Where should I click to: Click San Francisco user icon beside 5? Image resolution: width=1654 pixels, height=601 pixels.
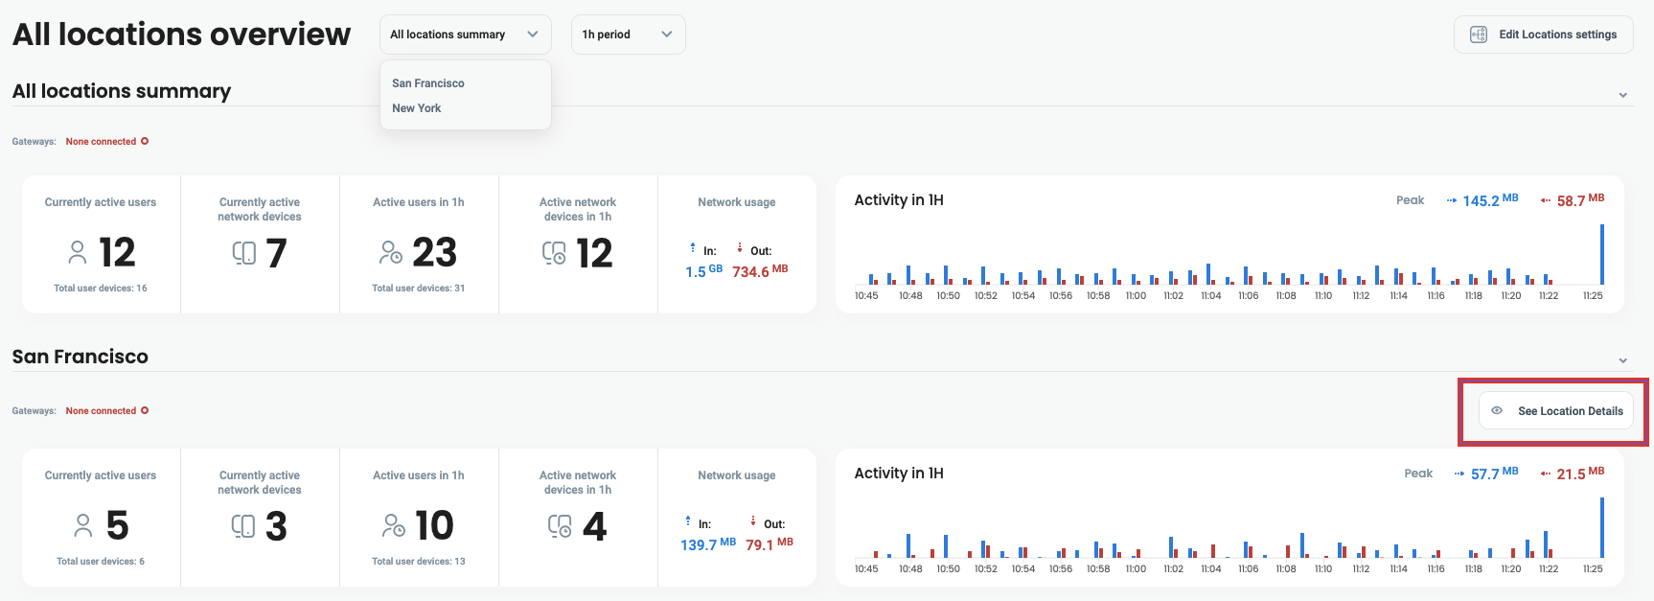click(x=83, y=526)
